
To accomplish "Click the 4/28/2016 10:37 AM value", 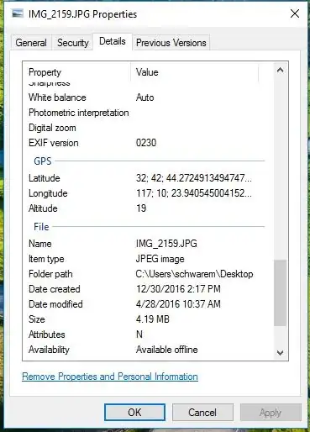I will pyautogui.click(x=178, y=304).
